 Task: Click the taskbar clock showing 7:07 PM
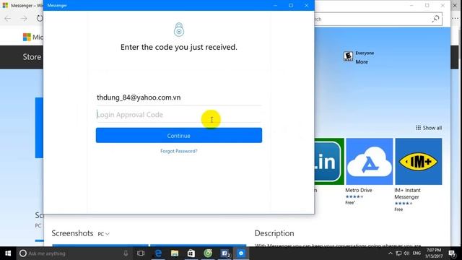[x=434, y=253]
